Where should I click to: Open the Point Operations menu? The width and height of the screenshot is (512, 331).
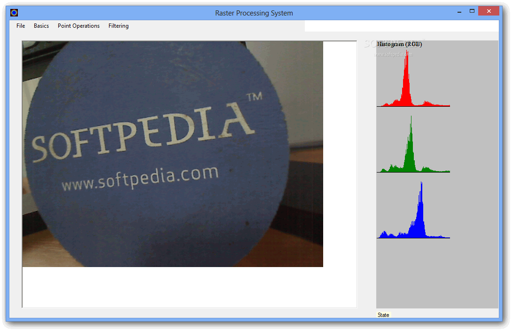pos(79,26)
